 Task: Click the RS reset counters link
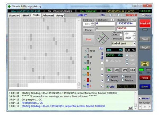coord(101,48)
